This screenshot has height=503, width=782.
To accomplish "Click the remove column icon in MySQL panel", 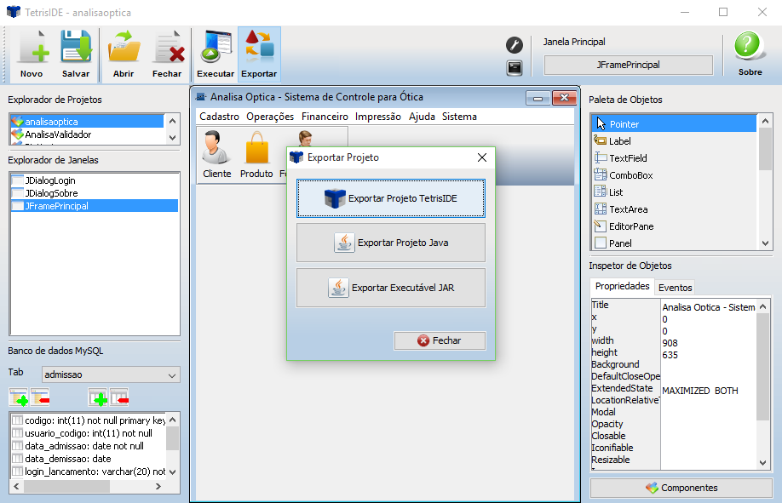I will click(x=119, y=397).
